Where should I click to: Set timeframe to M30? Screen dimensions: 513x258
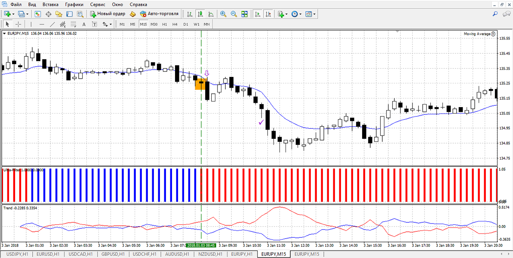[x=154, y=24]
